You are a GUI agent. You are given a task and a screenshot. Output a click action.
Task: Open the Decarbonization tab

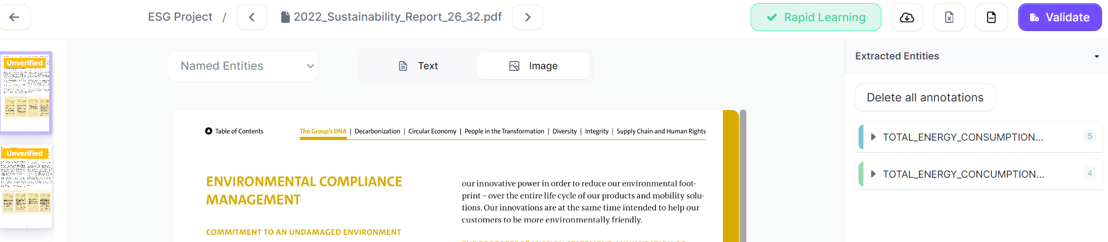click(x=377, y=131)
